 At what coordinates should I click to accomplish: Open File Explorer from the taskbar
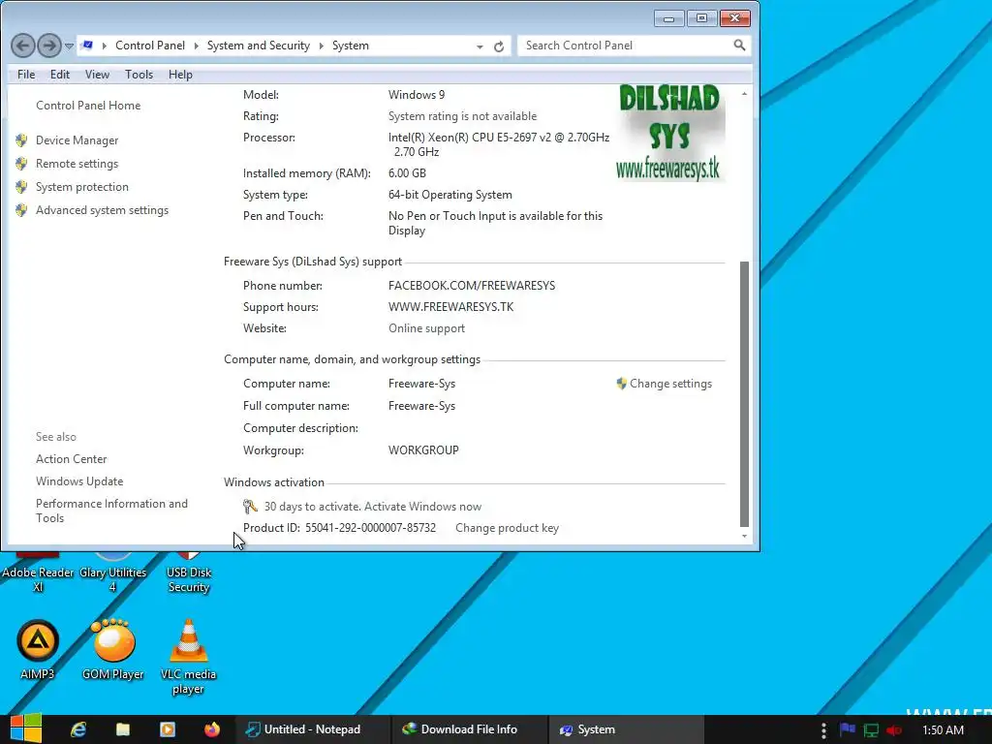point(123,729)
